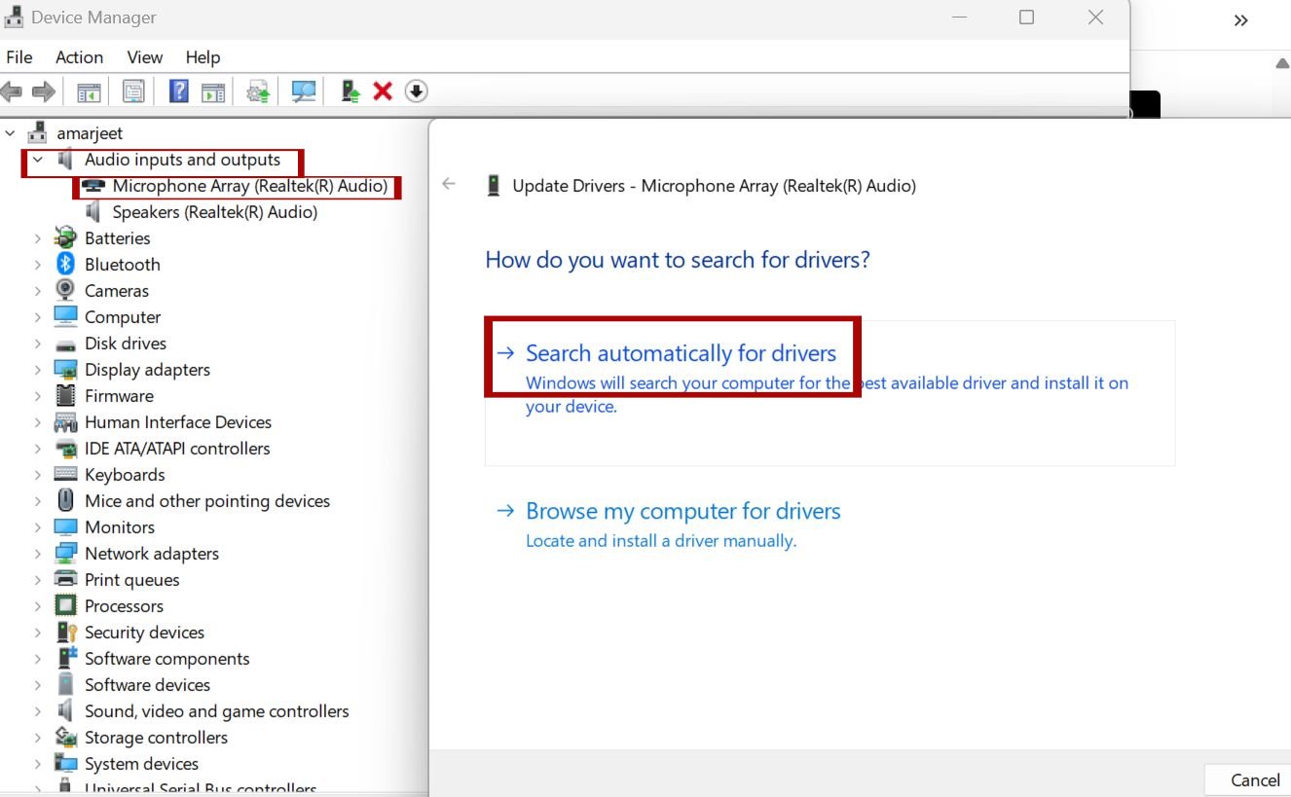
Task: Click the Properties icon in the toolbar
Action: [x=133, y=91]
